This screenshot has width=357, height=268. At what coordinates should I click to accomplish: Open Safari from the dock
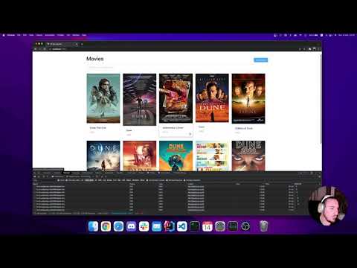[118, 226]
